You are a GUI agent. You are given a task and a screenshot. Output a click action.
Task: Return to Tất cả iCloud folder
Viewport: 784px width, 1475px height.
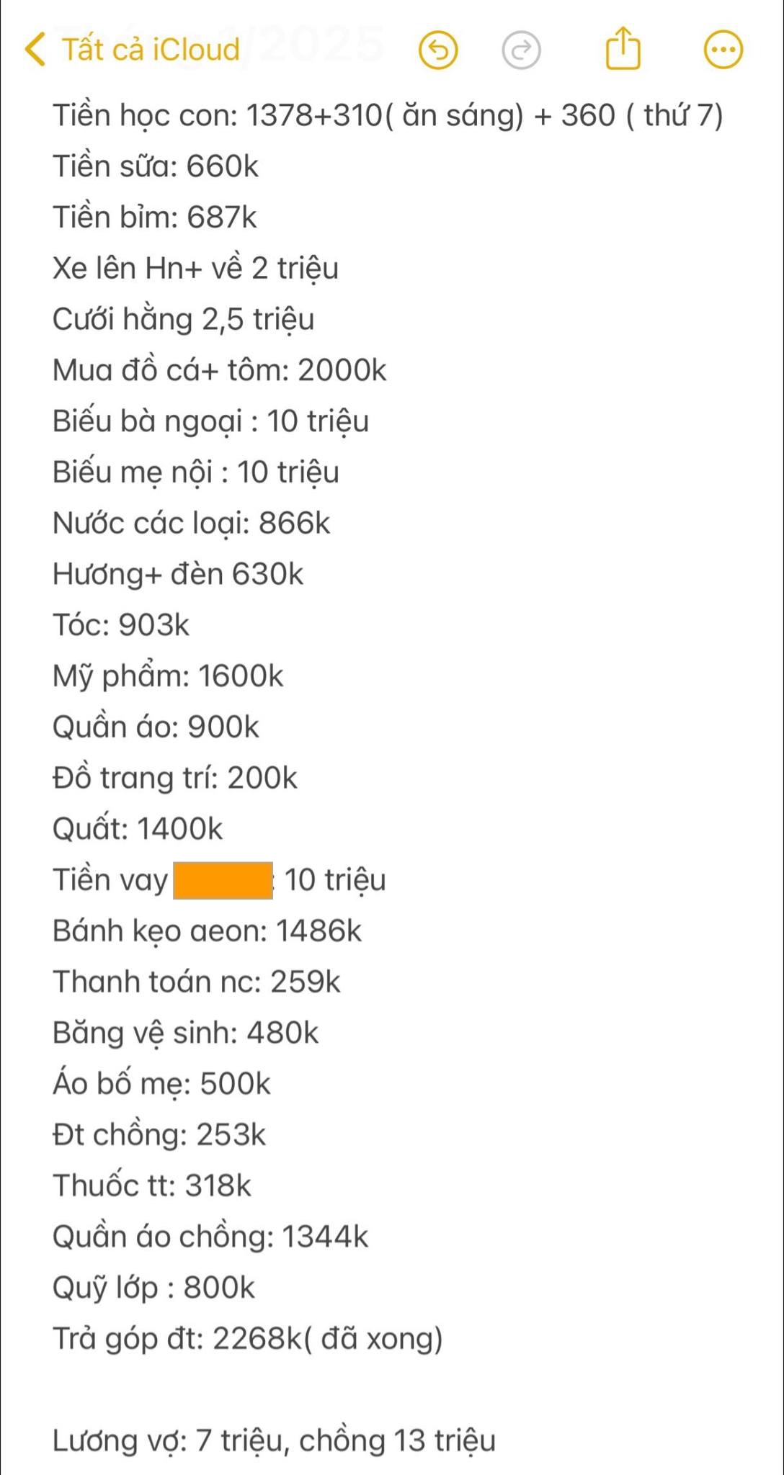coord(150,49)
